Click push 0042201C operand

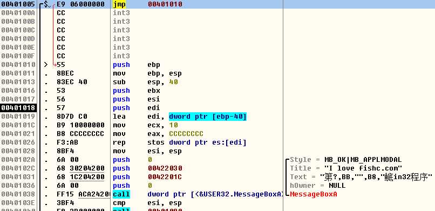165,177
